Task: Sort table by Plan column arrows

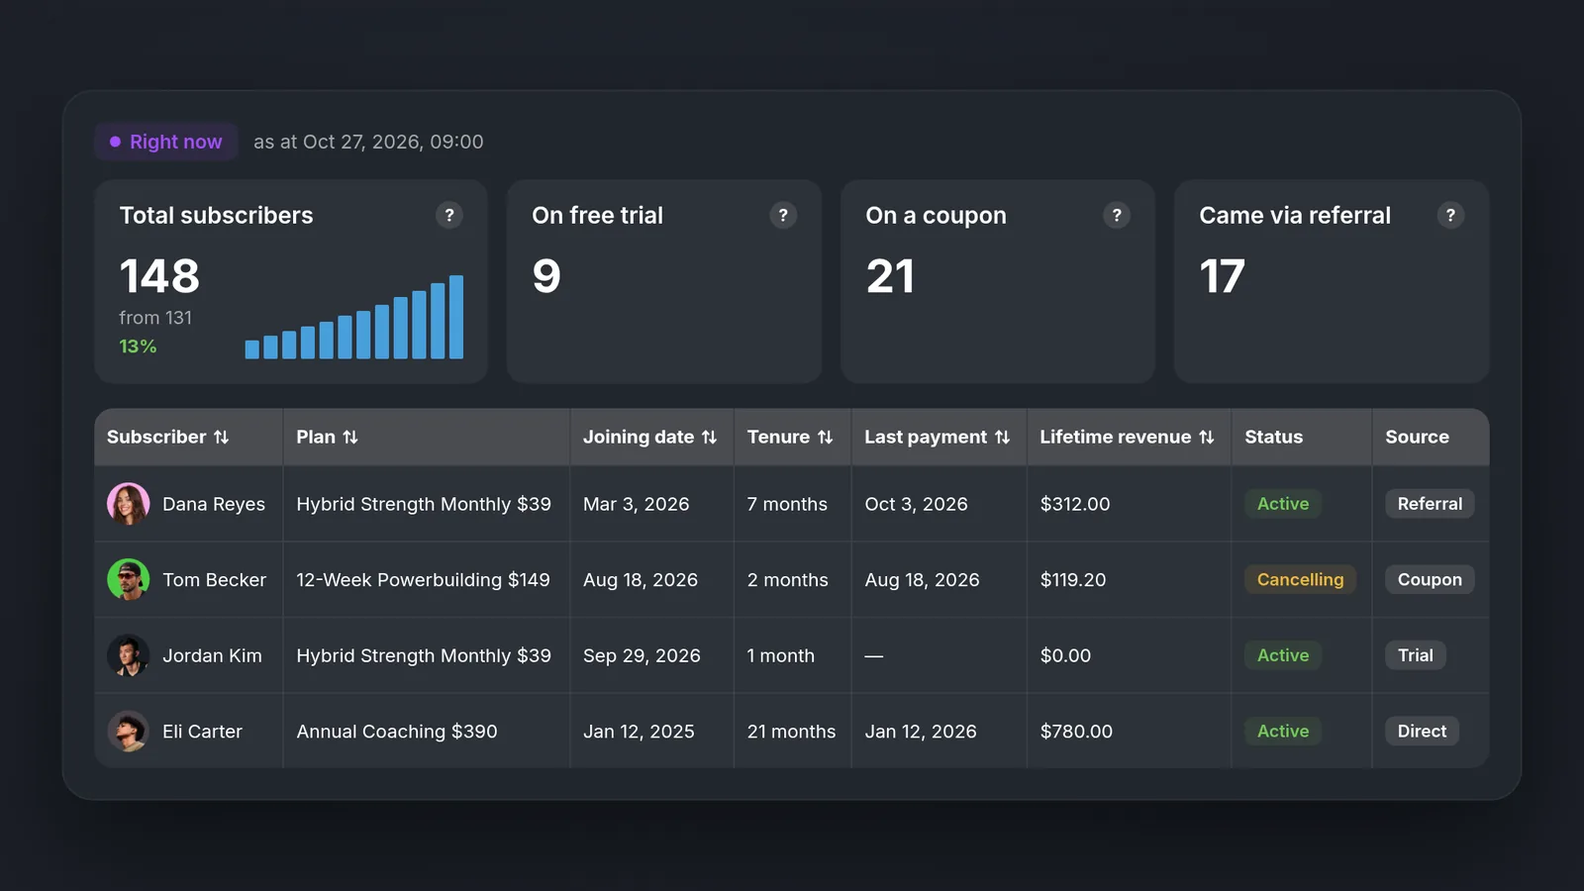Action: click(350, 437)
